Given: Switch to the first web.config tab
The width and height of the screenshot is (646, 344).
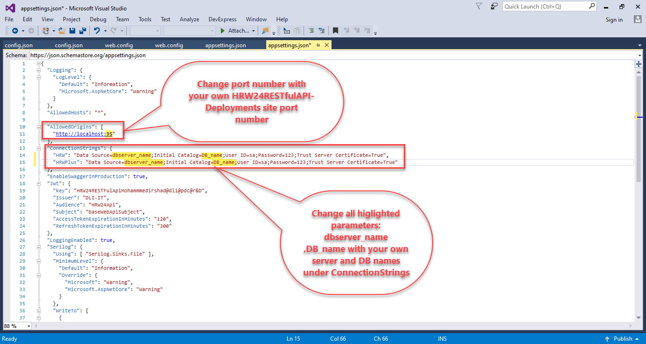Looking at the screenshot, I should (119, 45).
